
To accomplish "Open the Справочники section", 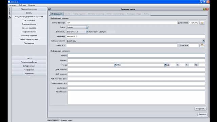I will tap(29, 74).
